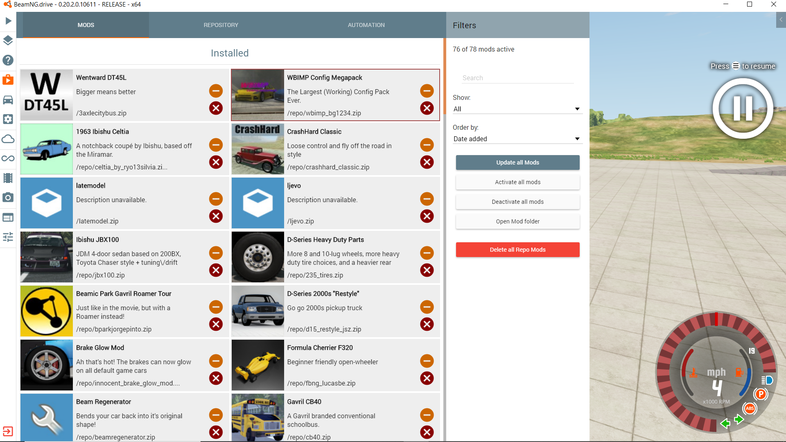Screen dimensions: 786x442
Task: Delete the 1963 Ibishu Celtia mod
Action: click(216, 162)
